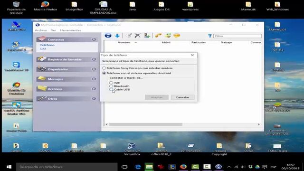Image resolution: width=304 pixels, height=171 pixels.
Task: Click the TeamViewer desktop icon
Action: 16,66
